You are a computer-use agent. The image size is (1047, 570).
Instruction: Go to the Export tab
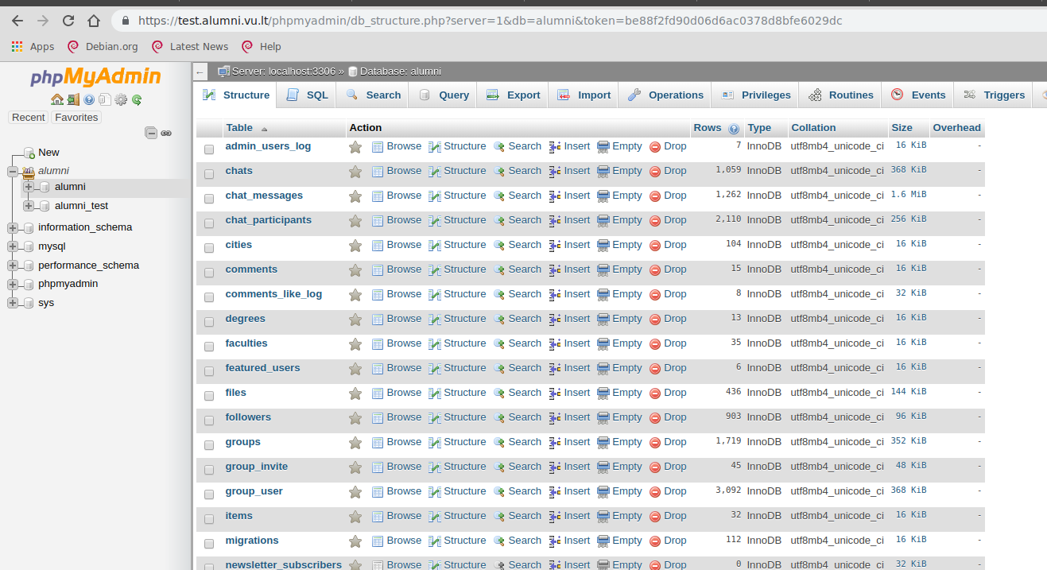click(x=513, y=95)
